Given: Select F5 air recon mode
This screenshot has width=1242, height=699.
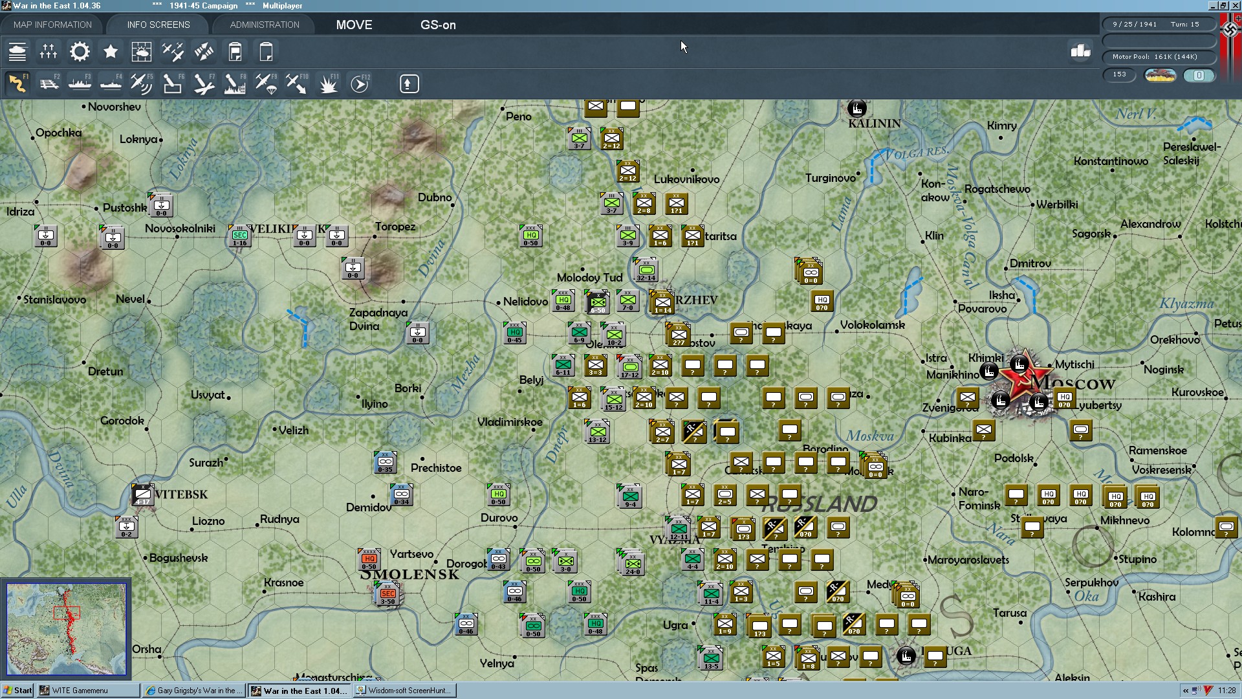Looking at the screenshot, I should 142,83.
